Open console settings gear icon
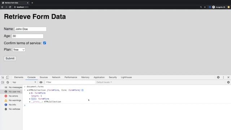Viewport: 231px width, 130px height. point(228,82)
